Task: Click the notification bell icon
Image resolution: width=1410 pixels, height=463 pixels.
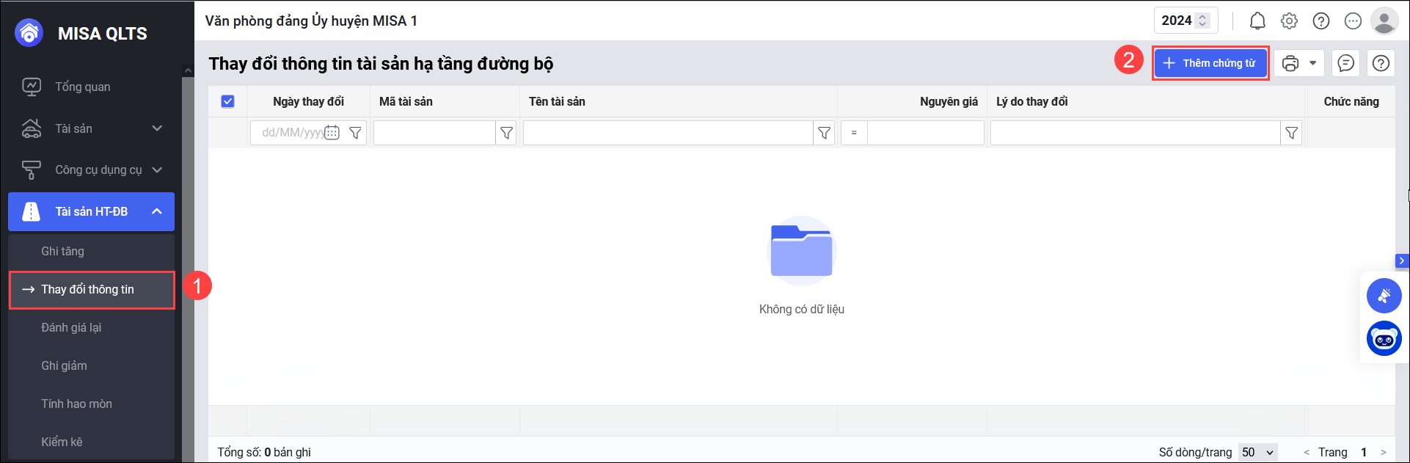Action: (x=1257, y=21)
